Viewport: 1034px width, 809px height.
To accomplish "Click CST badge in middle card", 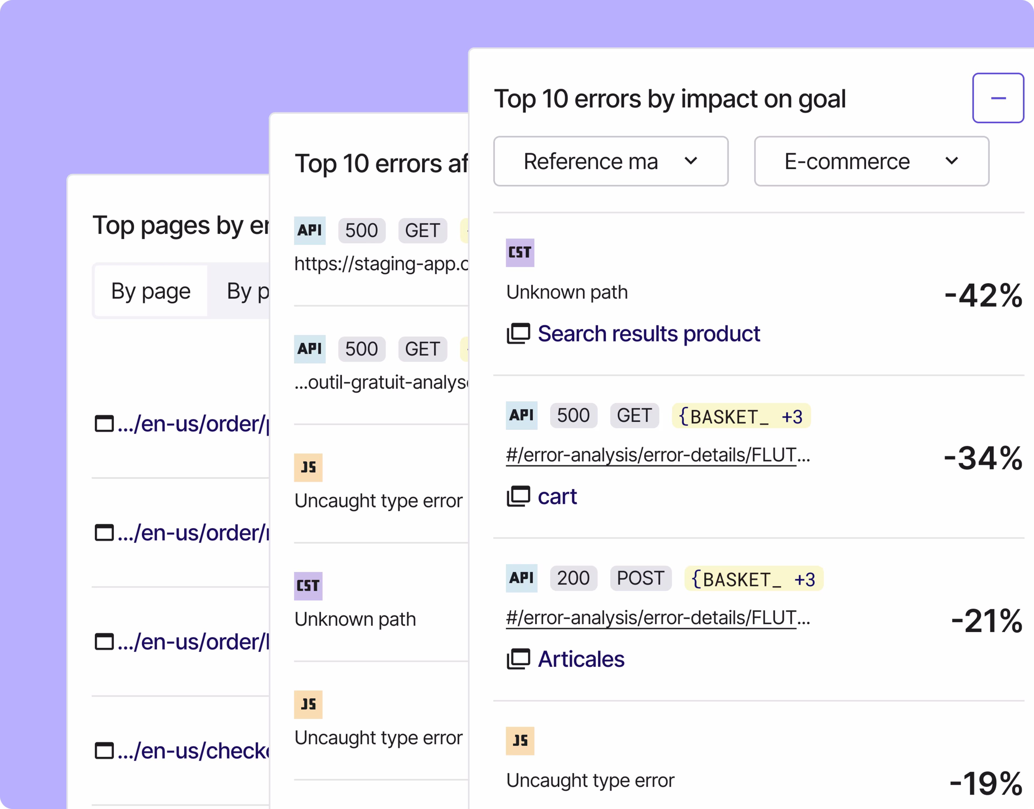I will click(x=308, y=586).
